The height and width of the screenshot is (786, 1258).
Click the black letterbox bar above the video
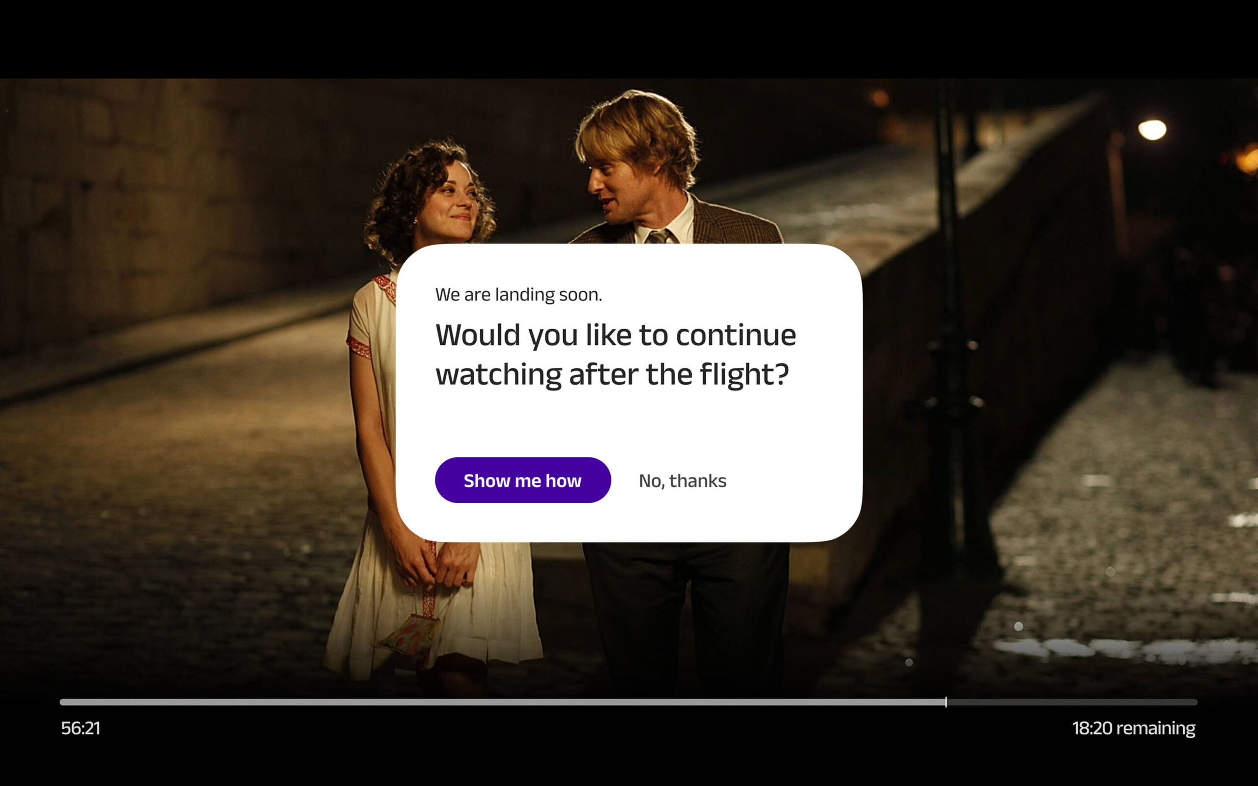click(629, 39)
